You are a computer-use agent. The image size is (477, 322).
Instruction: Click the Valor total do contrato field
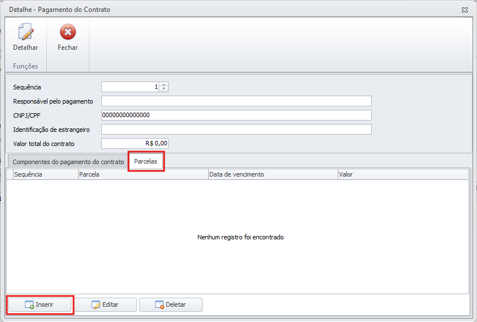[135, 144]
